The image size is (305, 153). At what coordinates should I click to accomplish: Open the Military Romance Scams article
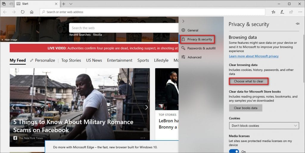[73, 126]
